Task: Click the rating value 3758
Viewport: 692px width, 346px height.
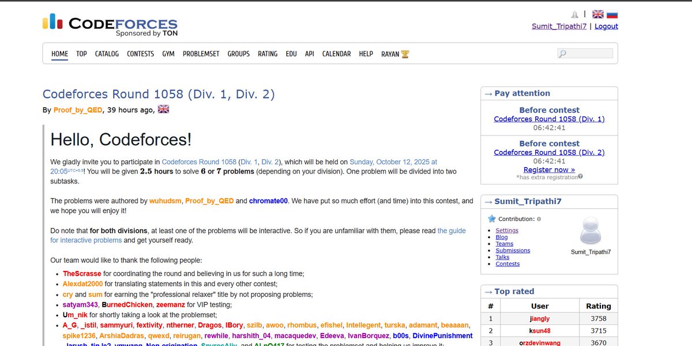Action: (x=598, y=318)
